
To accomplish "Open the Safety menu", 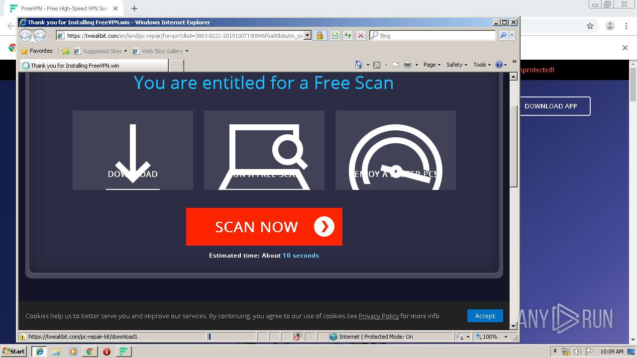I will coord(457,65).
